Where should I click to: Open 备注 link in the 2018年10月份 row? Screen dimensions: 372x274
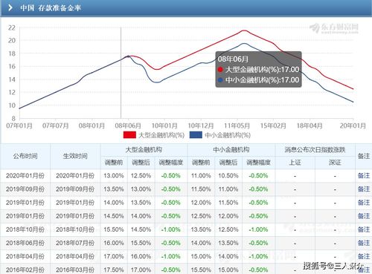click(364, 229)
